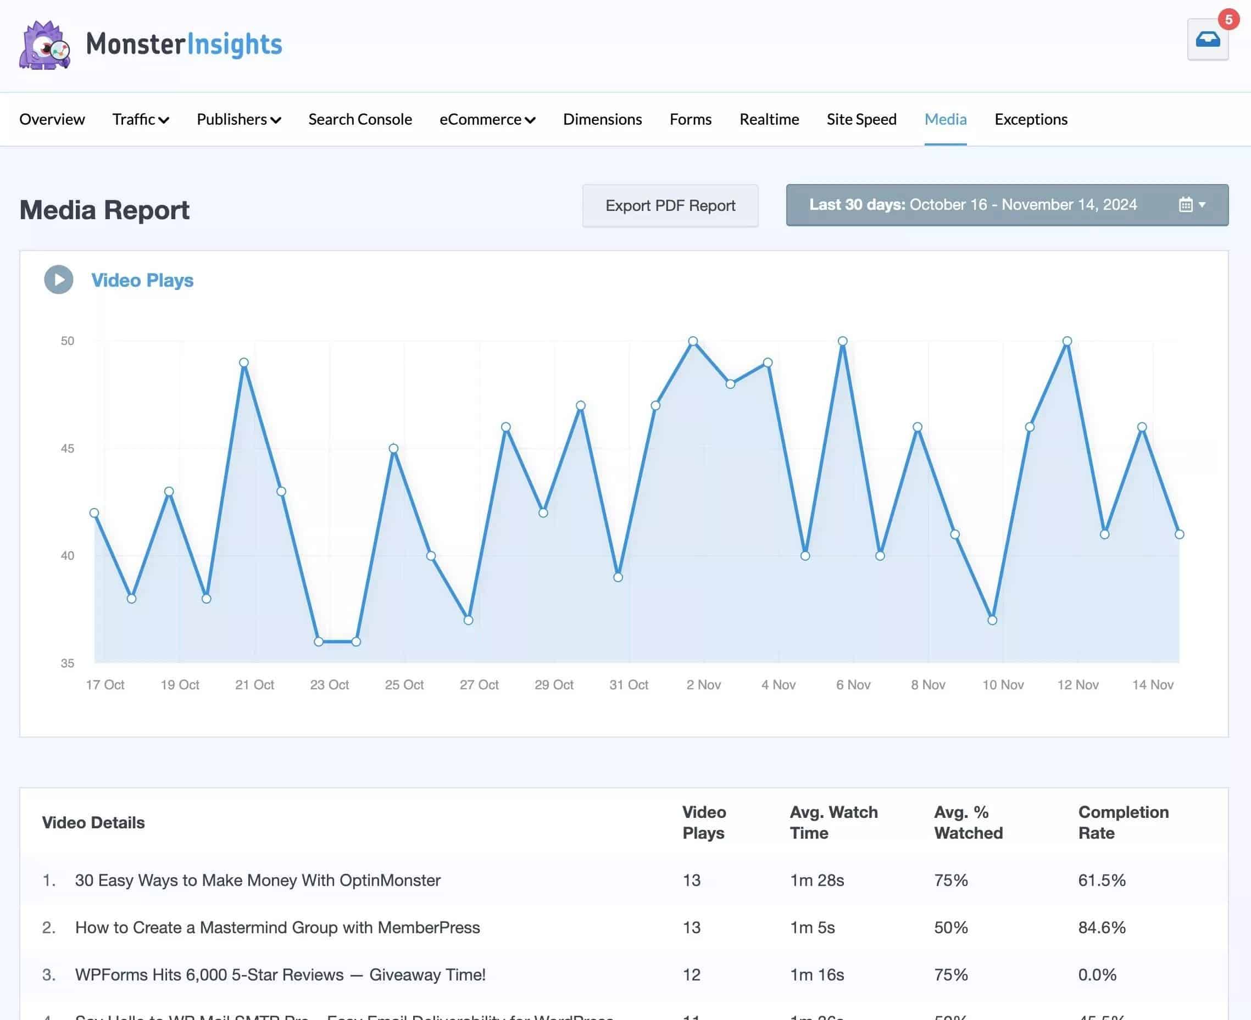Click the red notification badge showing 5
1251x1020 pixels.
coord(1228,19)
